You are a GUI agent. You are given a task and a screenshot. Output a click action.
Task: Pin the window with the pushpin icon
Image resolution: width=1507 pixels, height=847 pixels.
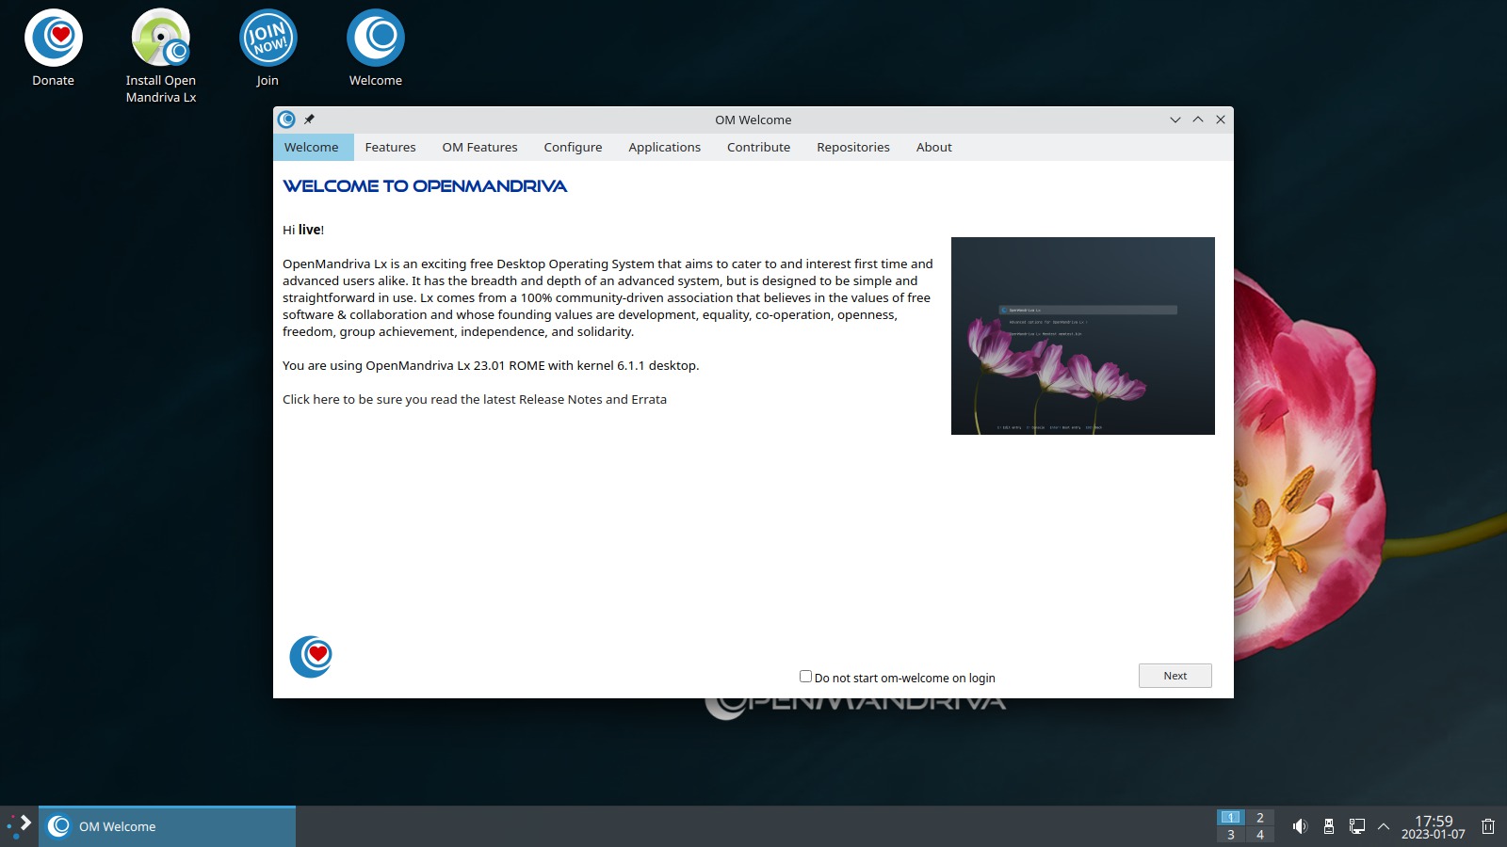coord(309,120)
